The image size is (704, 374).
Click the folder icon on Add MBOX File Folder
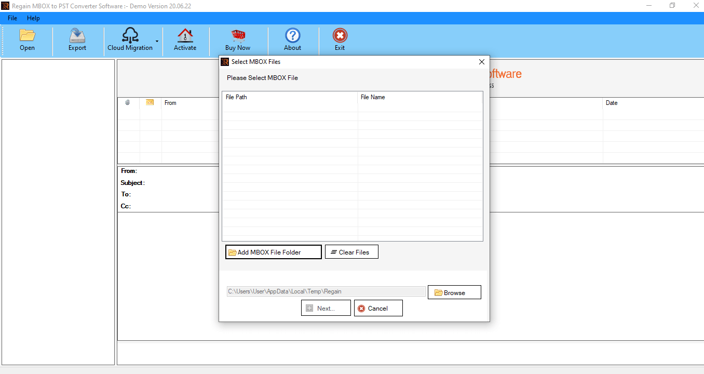click(x=233, y=251)
